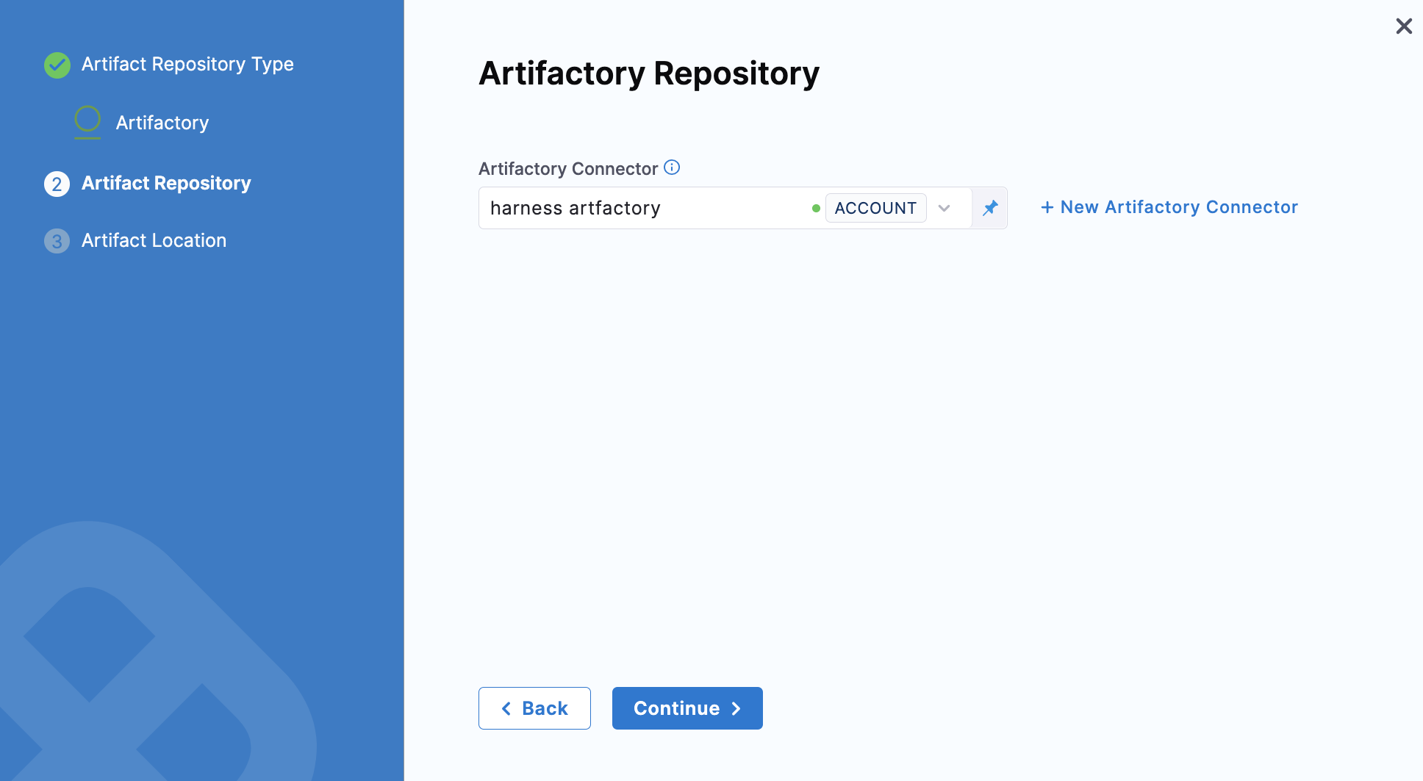Click the green status dot in connector field
The image size is (1423, 781).
[x=816, y=209]
